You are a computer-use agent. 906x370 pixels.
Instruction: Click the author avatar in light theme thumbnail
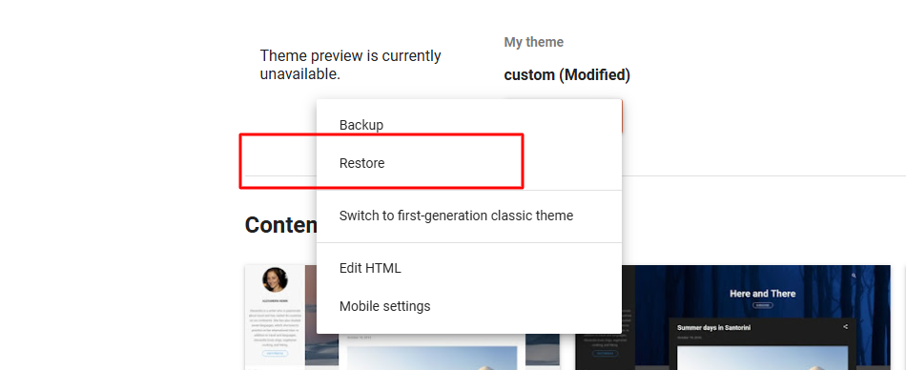(275, 279)
